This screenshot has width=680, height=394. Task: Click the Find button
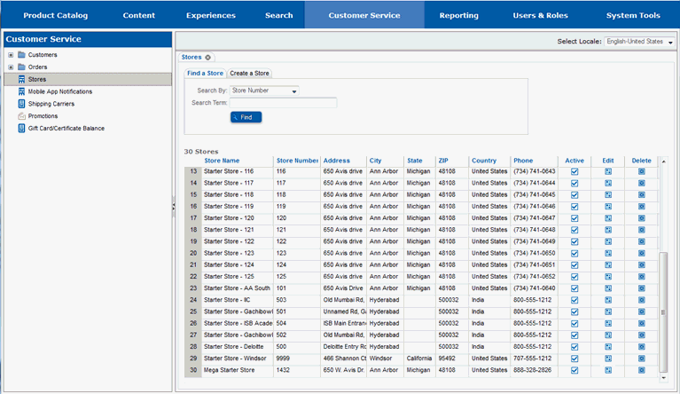pyautogui.click(x=246, y=117)
